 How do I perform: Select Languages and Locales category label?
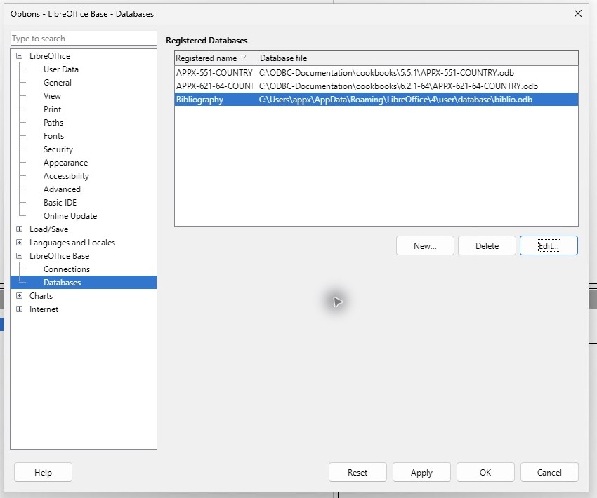[72, 243]
